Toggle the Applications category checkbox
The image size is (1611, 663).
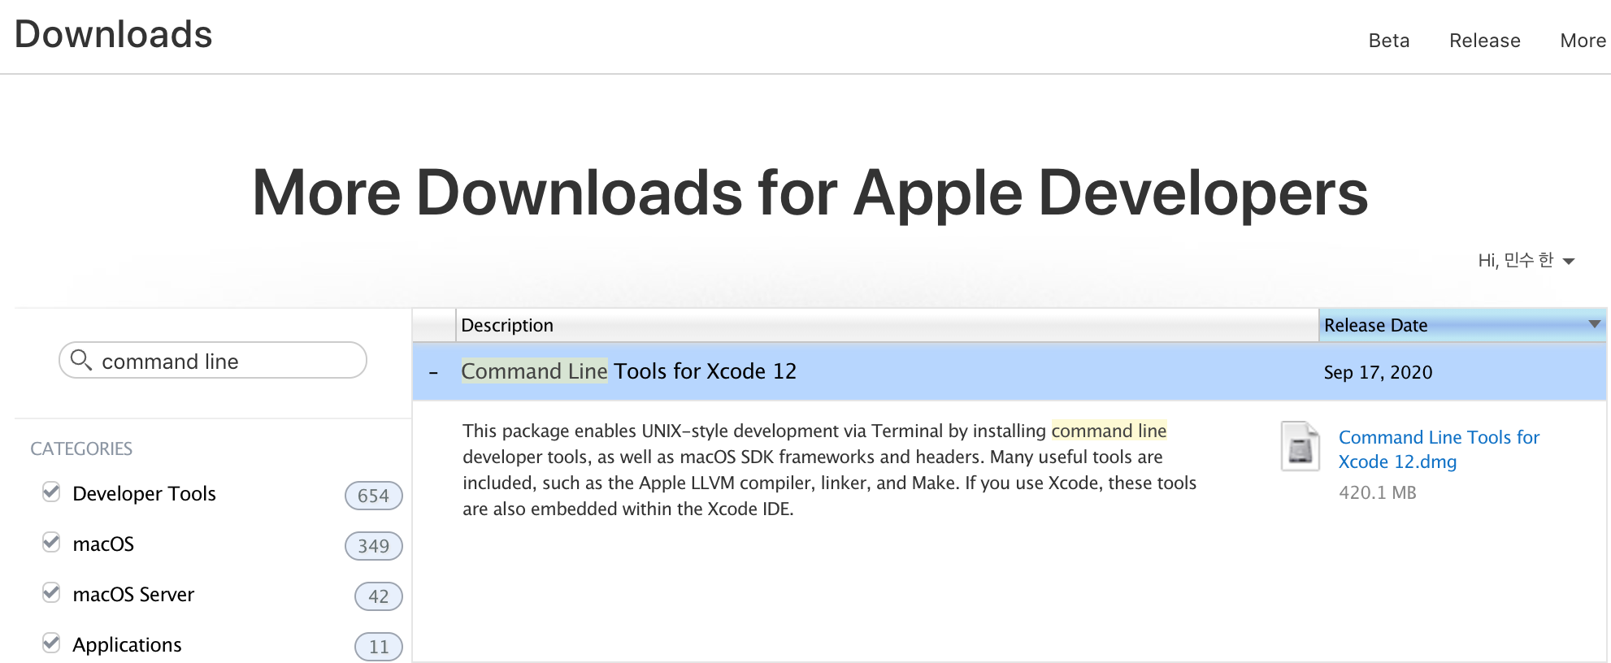tap(51, 643)
